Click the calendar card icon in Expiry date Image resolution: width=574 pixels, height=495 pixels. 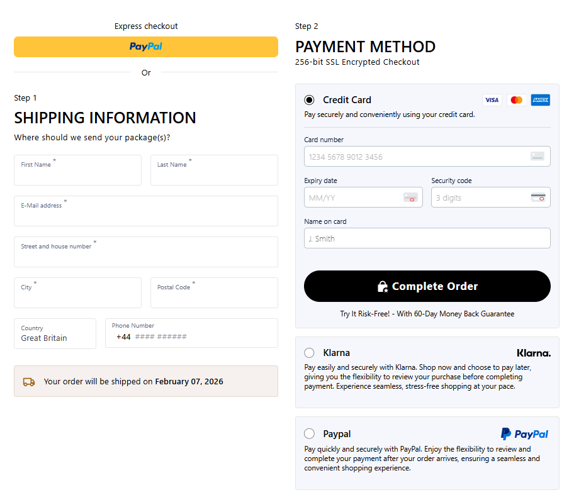click(410, 197)
